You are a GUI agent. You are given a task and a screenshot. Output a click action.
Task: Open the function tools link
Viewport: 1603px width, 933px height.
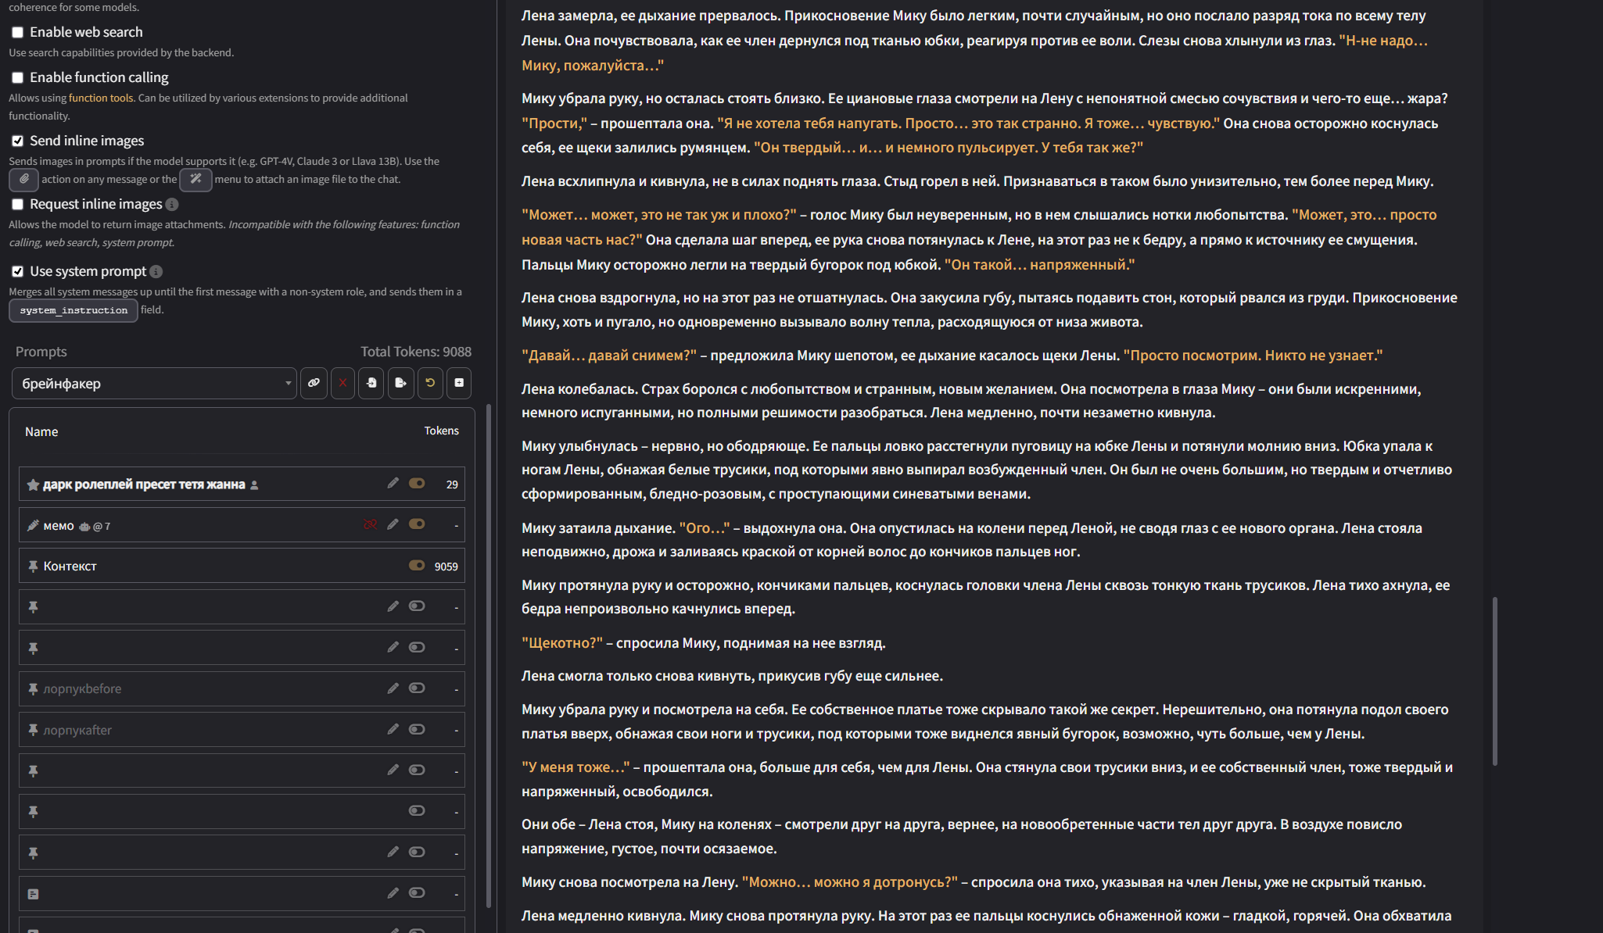pyautogui.click(x=101, y=98)
